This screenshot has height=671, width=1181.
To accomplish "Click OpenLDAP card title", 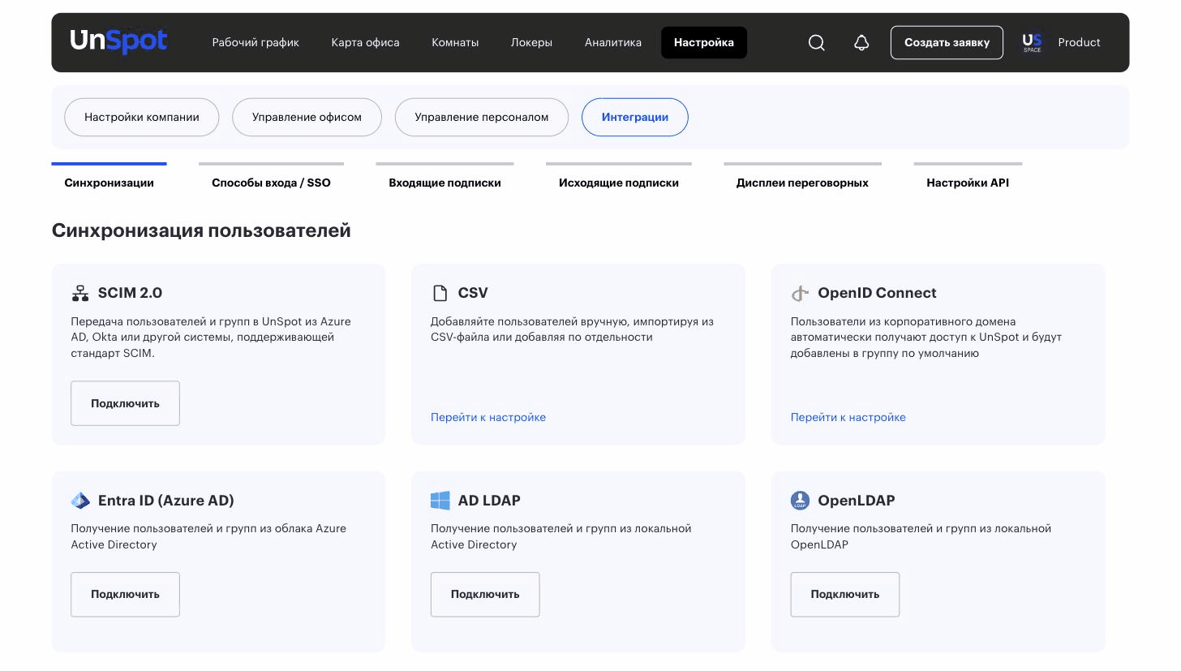I will pos(856,501).
